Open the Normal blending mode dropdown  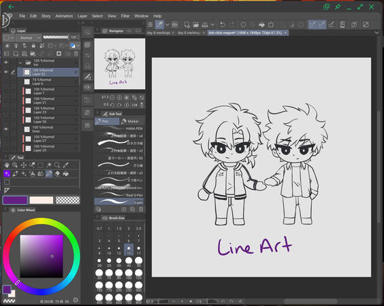pos(29,37)
